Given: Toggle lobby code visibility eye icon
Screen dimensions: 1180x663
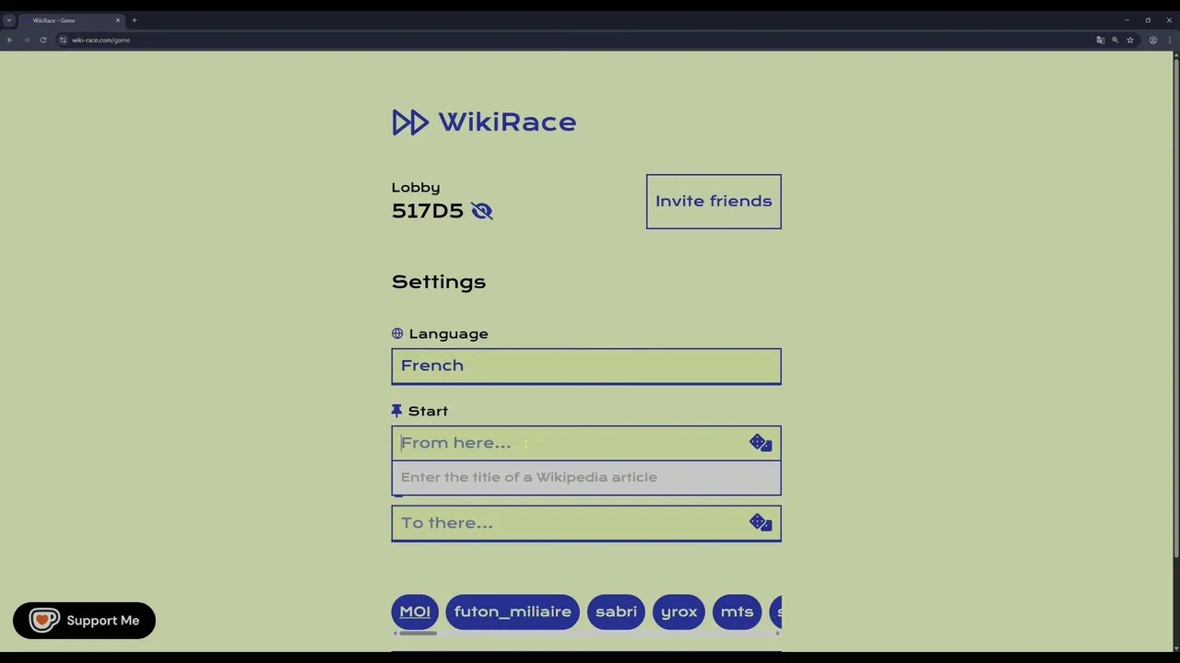Looking at the screenshot, I should 482,211.
